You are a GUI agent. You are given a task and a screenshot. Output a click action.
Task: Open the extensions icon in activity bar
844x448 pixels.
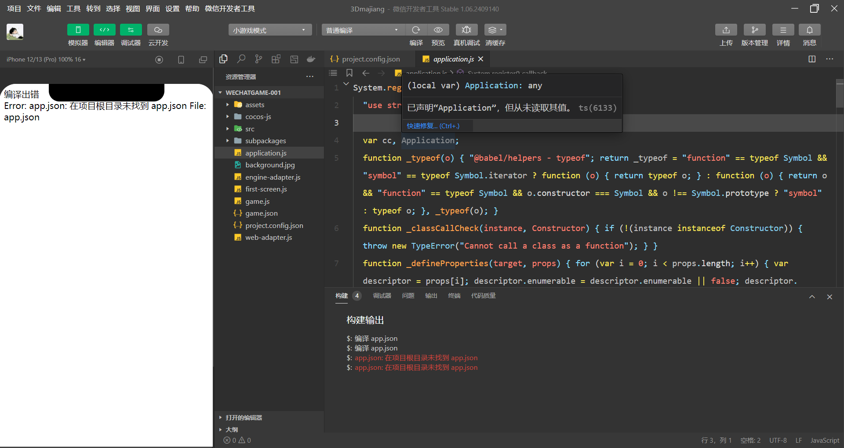pos(276,59)
